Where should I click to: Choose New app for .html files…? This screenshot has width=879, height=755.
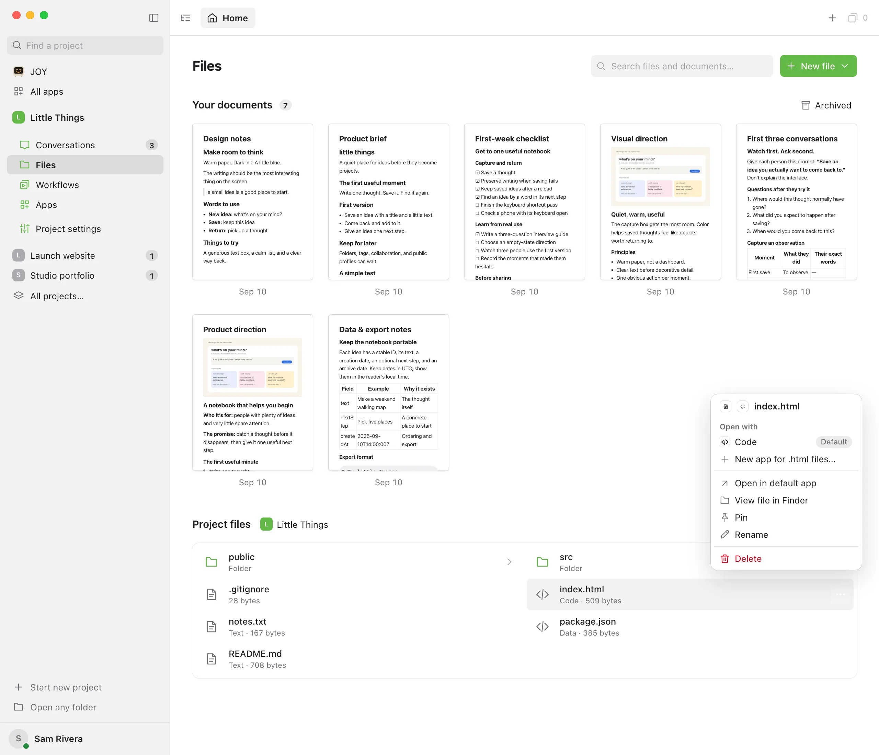pyautogui.click(x=786, y=459)
